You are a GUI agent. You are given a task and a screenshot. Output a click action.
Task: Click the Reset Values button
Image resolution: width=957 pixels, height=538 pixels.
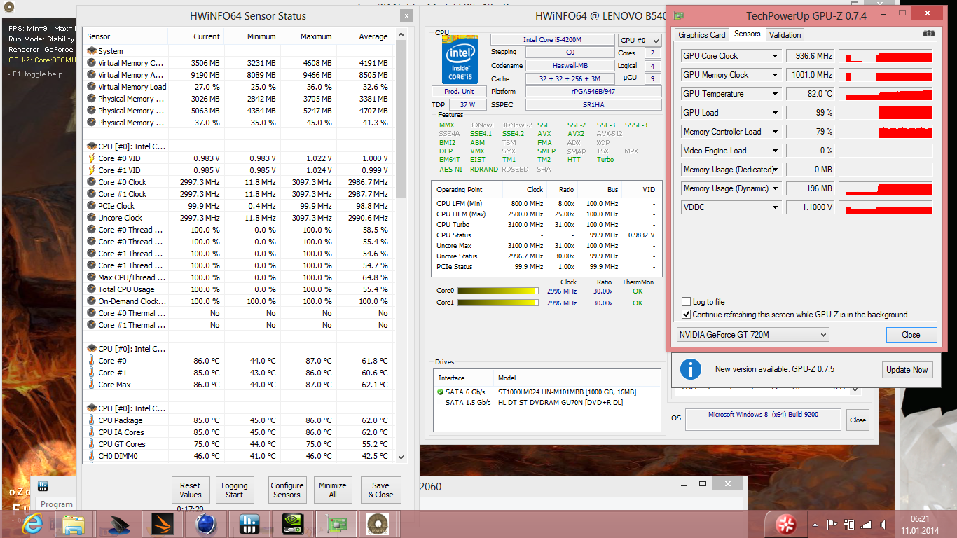(190, 490)
